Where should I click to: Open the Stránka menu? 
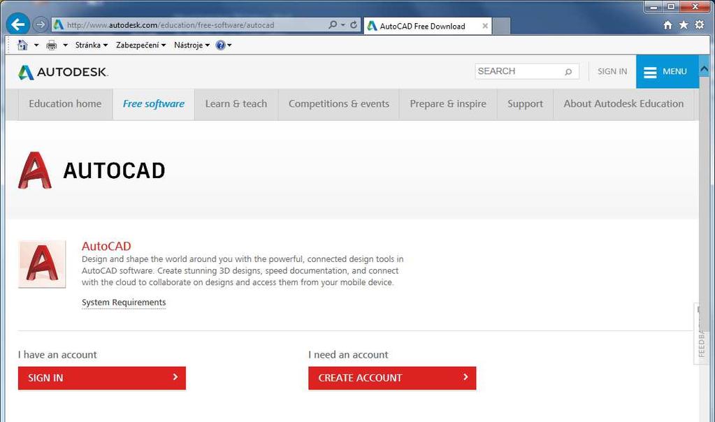[91, 45]
